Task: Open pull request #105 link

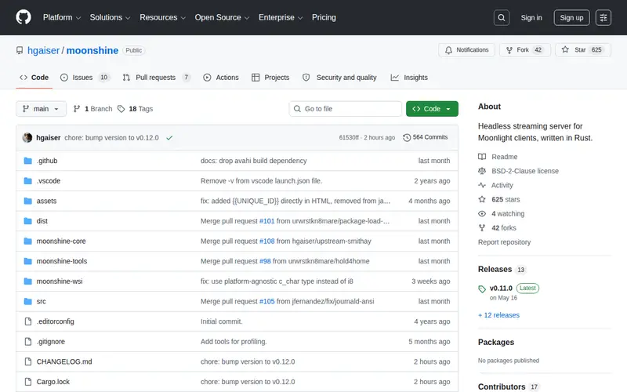Action: 266,301
